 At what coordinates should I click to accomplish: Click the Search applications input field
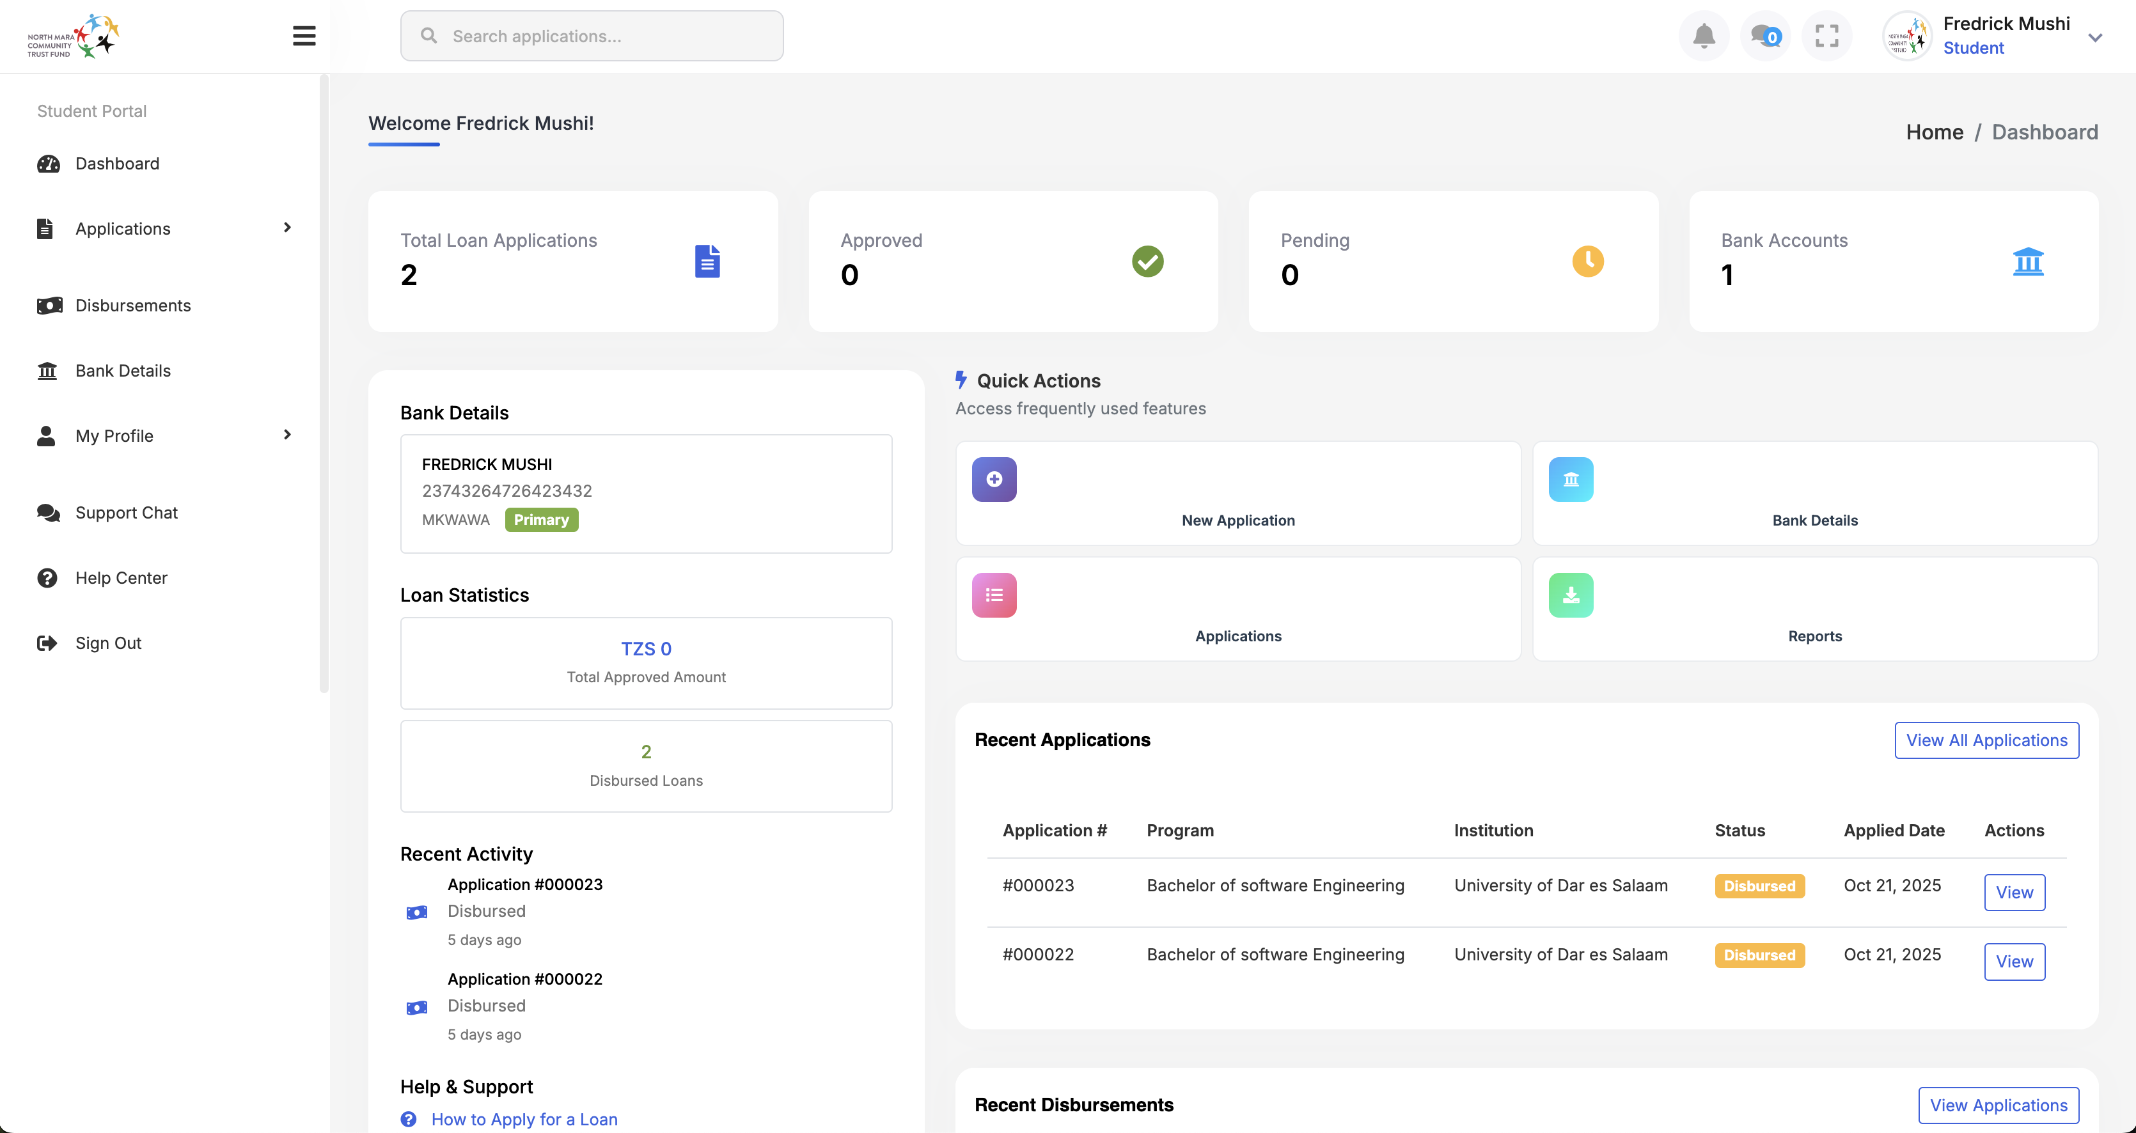coord(591,36)
